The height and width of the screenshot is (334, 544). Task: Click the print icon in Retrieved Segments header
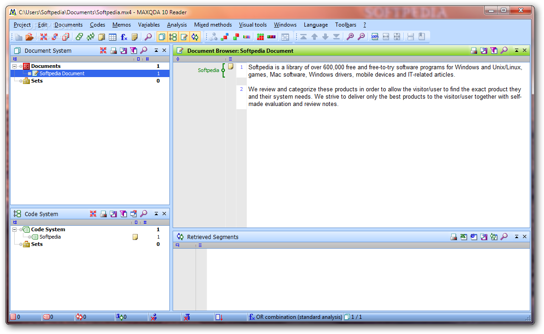click(x=454, y=237)
